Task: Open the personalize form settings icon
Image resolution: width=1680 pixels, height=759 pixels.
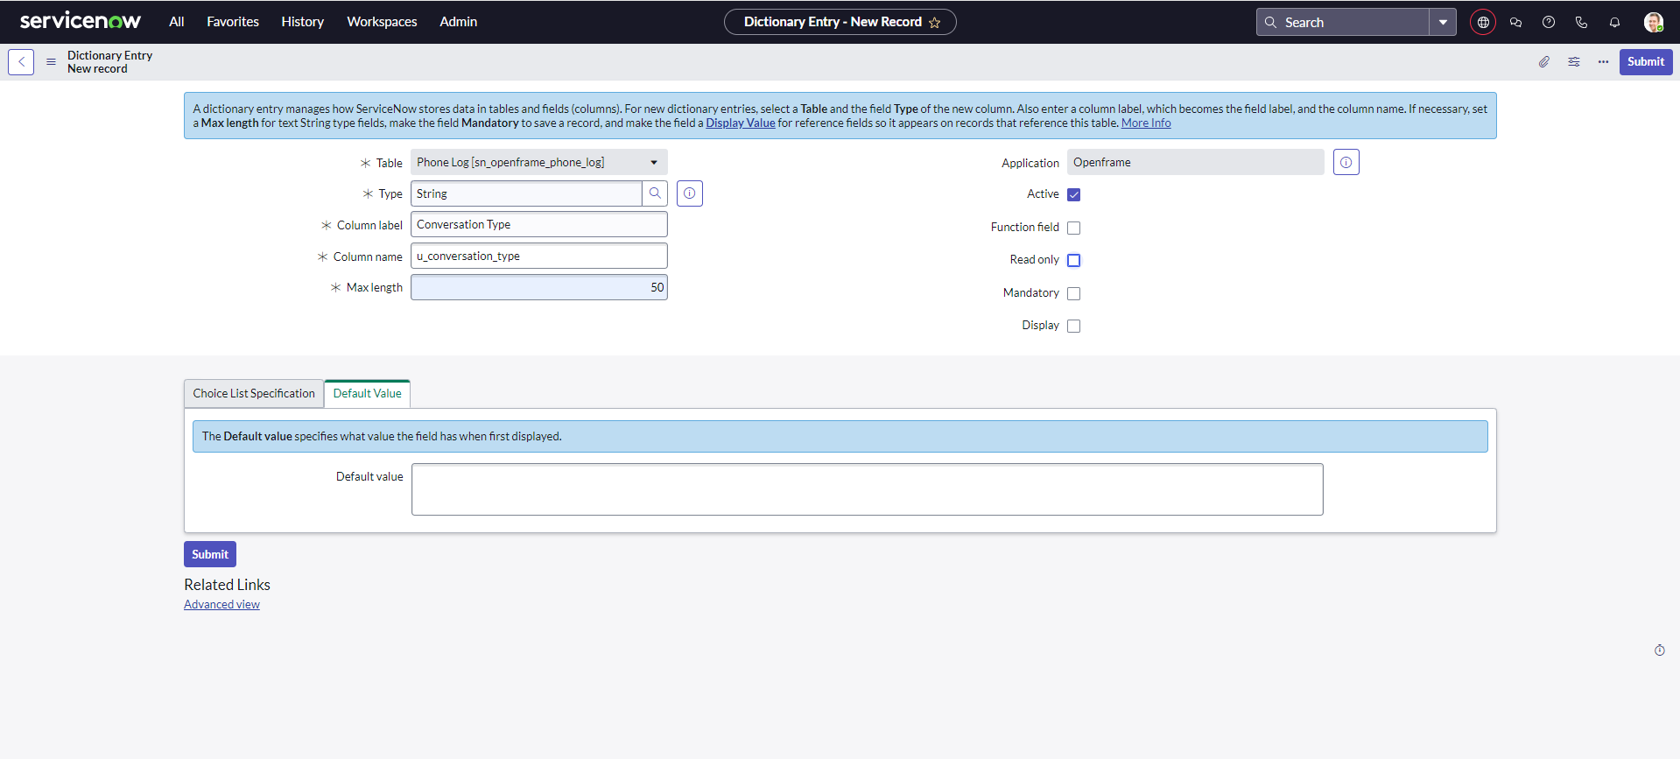Action: 1574,62
